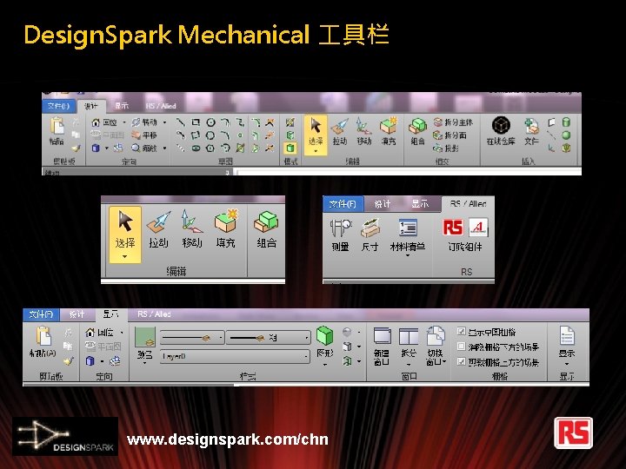This screenshot has height=469, width=626.
Task: Click the red RS logo icon above 订购组件
Action: [453, 228]
